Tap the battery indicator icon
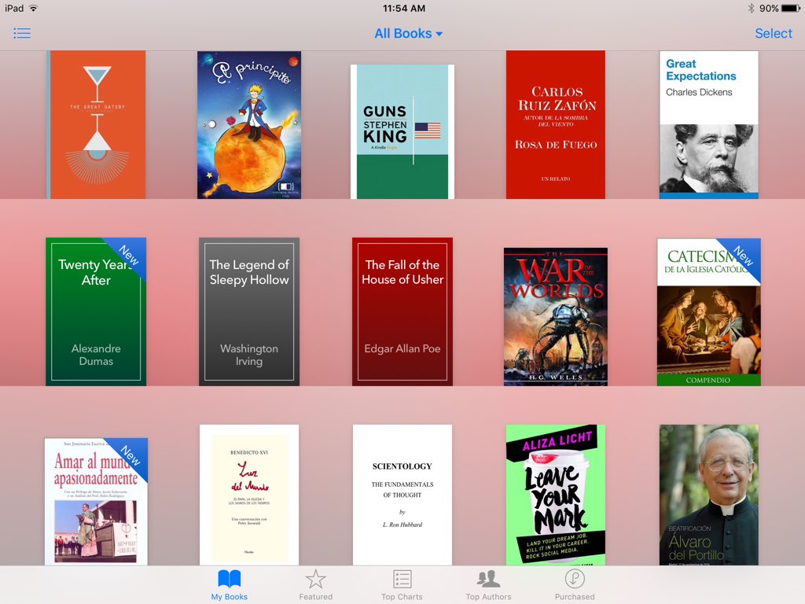The height and width of the screenshot is (604, 805). click(x=791, y=8)
